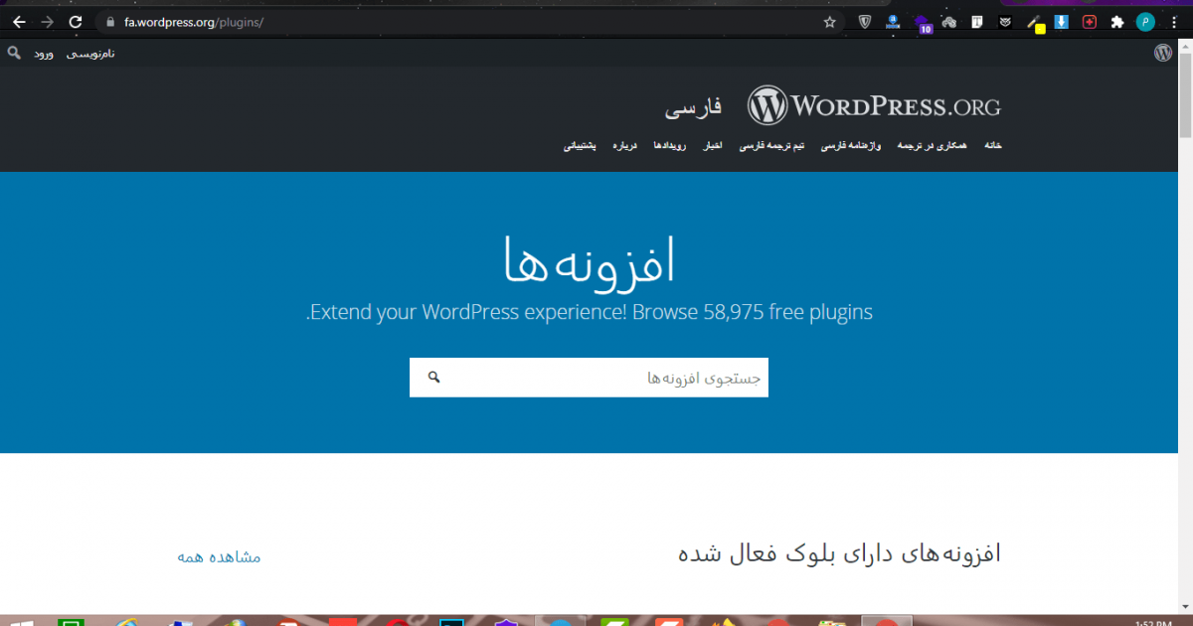Image resolution: width=1193 pixels, height=626 pixels.
Task: Click the مشاهده همه link
Action: [x=219, y=556]
